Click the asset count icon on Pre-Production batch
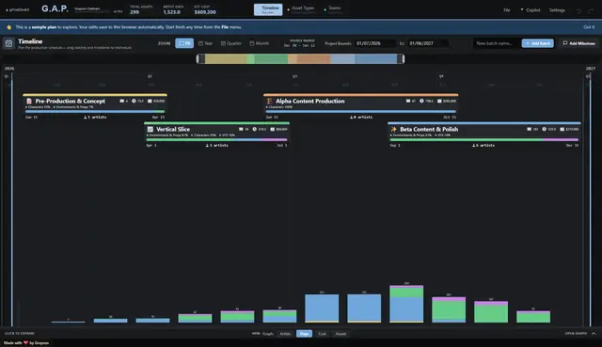 point(121,101)
